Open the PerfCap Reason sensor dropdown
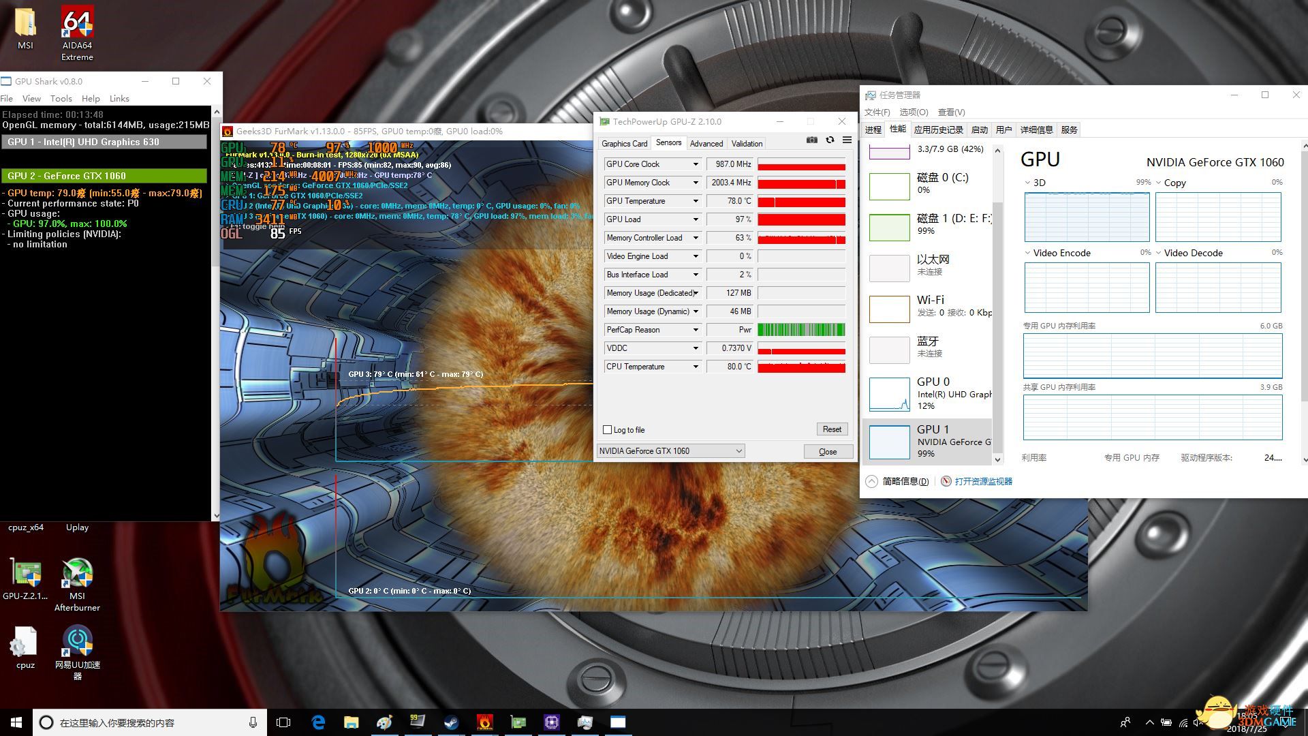 pos(696,330)
